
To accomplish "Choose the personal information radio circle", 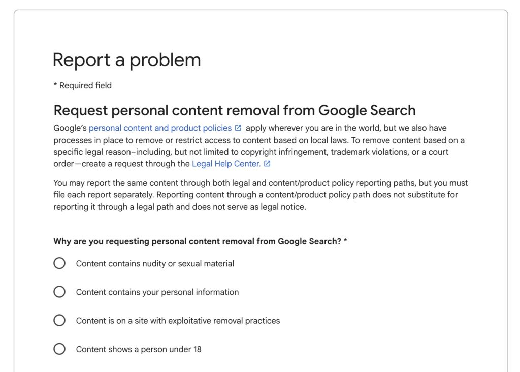I will 59,292.
